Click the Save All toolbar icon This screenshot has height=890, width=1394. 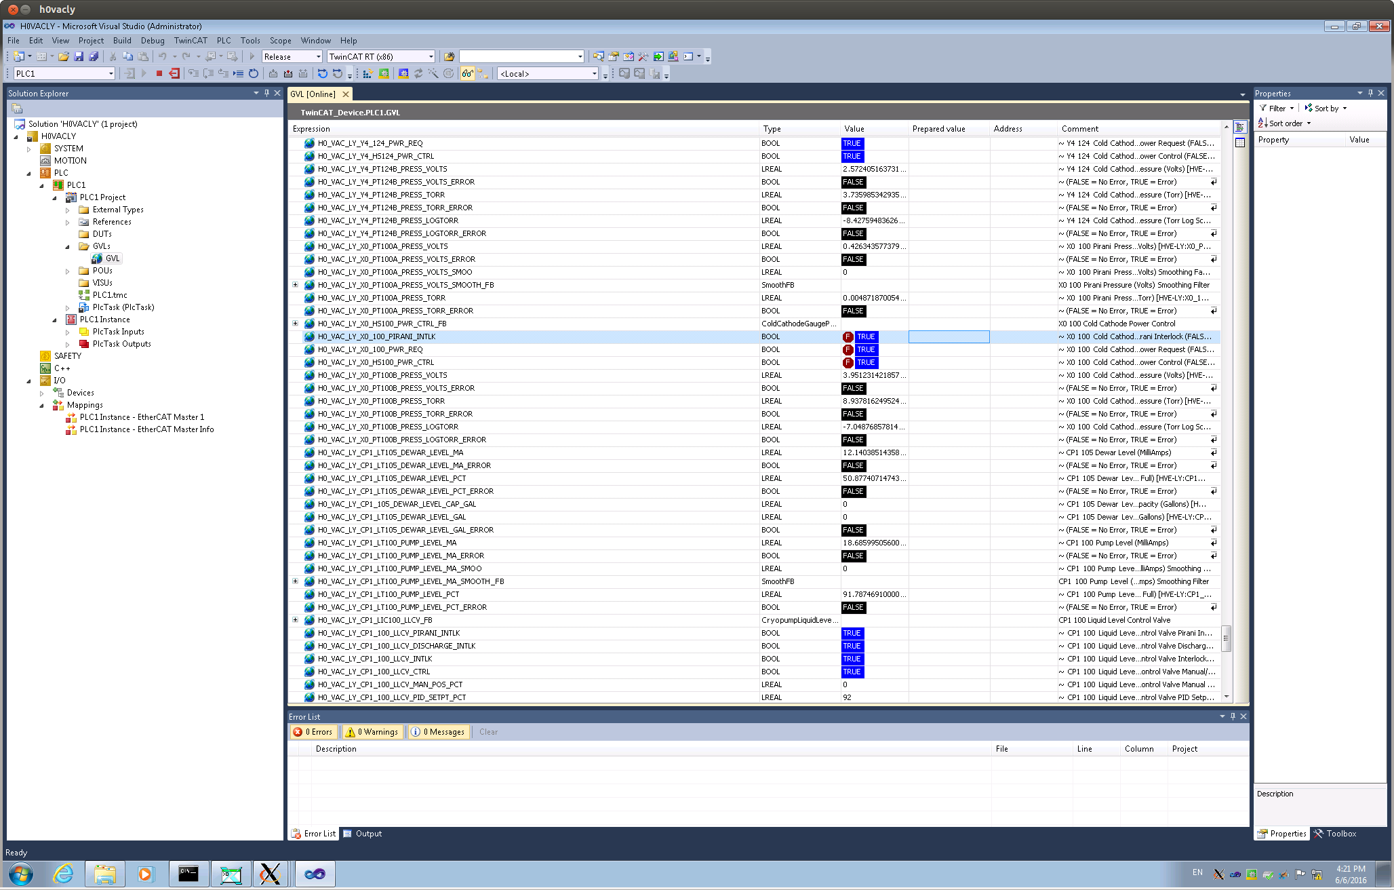coord(94,57)
